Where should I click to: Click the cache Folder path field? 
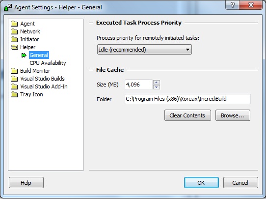(x=187, y=99)
